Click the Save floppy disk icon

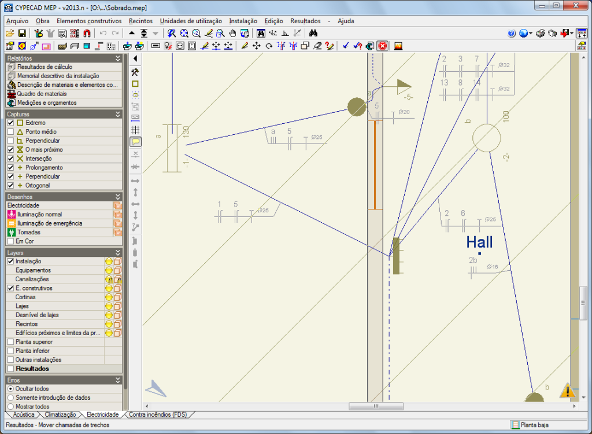pos(22,34)
